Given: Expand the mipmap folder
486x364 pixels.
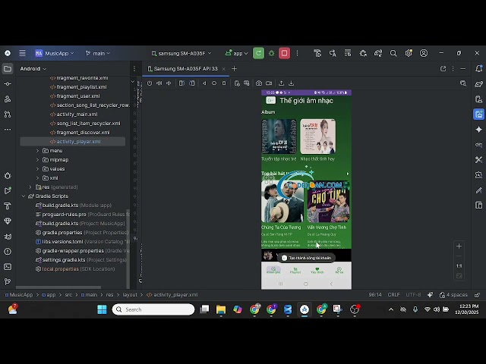Looking at the screenshot, I should [37, 160].
